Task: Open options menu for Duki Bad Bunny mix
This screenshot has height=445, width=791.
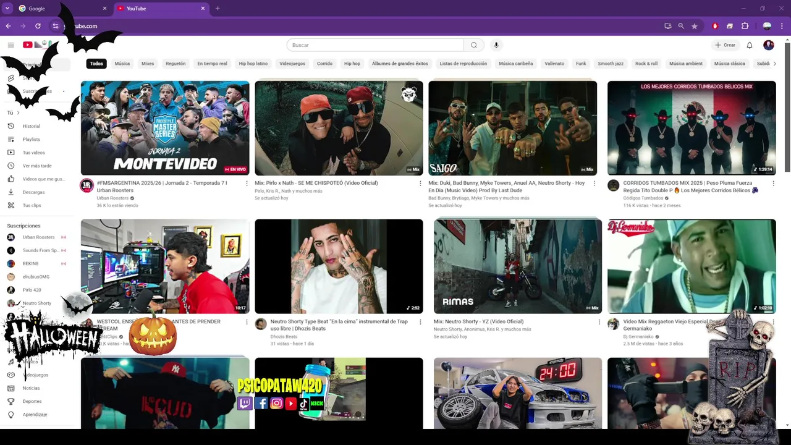Action: [594, 184]
